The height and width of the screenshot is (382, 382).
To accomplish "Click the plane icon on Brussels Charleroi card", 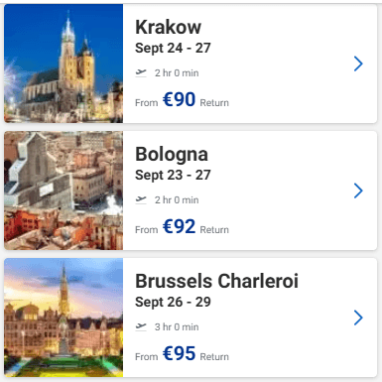I will (x=141, y=326).
